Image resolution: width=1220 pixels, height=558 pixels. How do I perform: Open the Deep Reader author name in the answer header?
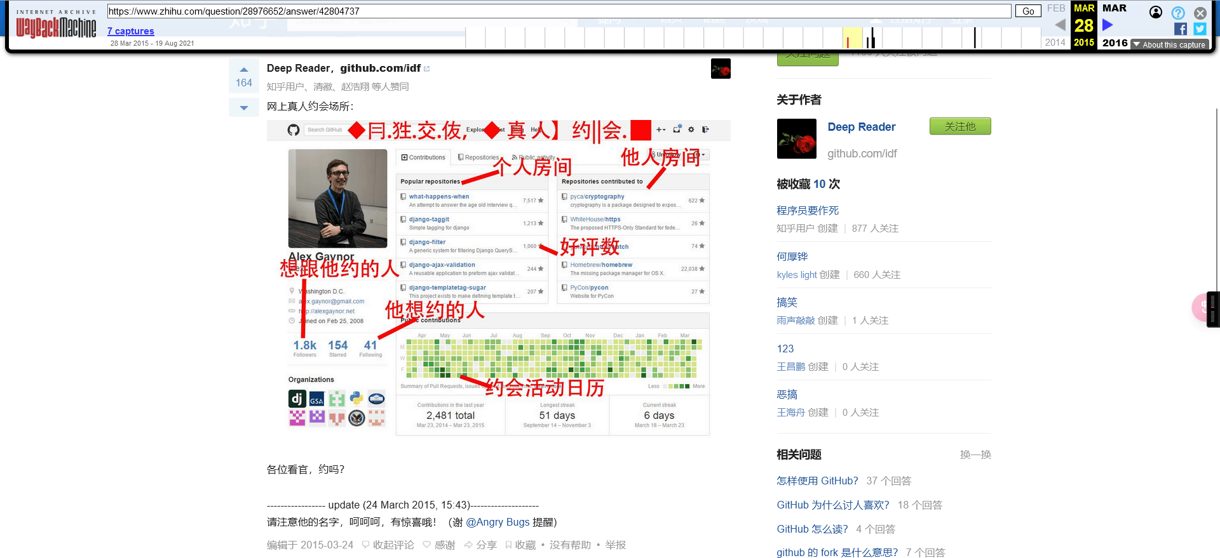298,69
